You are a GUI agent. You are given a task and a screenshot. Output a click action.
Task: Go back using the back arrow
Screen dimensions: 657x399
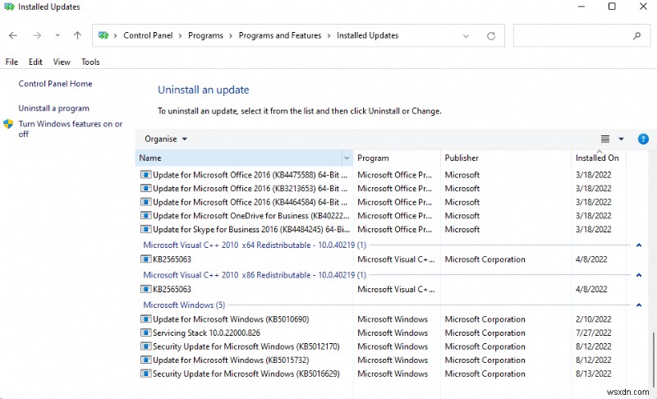[13, 35]
